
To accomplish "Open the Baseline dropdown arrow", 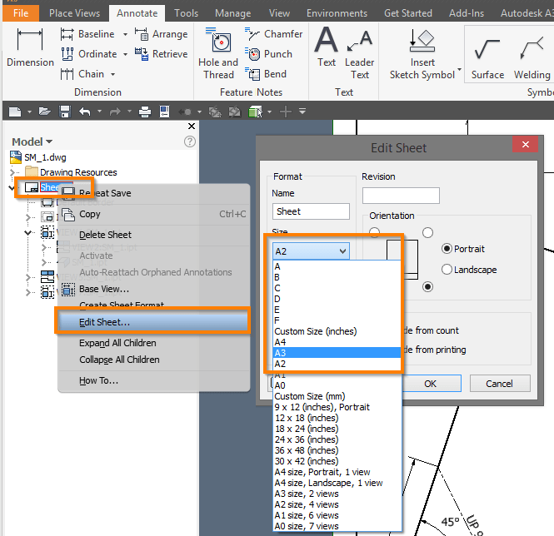I will point(125,35).
